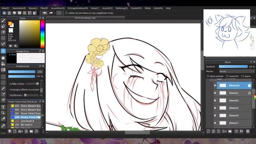
Task: Select the Gradient tool
Action: click(3, 70)
